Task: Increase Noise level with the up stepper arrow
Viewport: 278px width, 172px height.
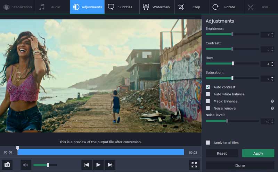Action: point(272,120)
